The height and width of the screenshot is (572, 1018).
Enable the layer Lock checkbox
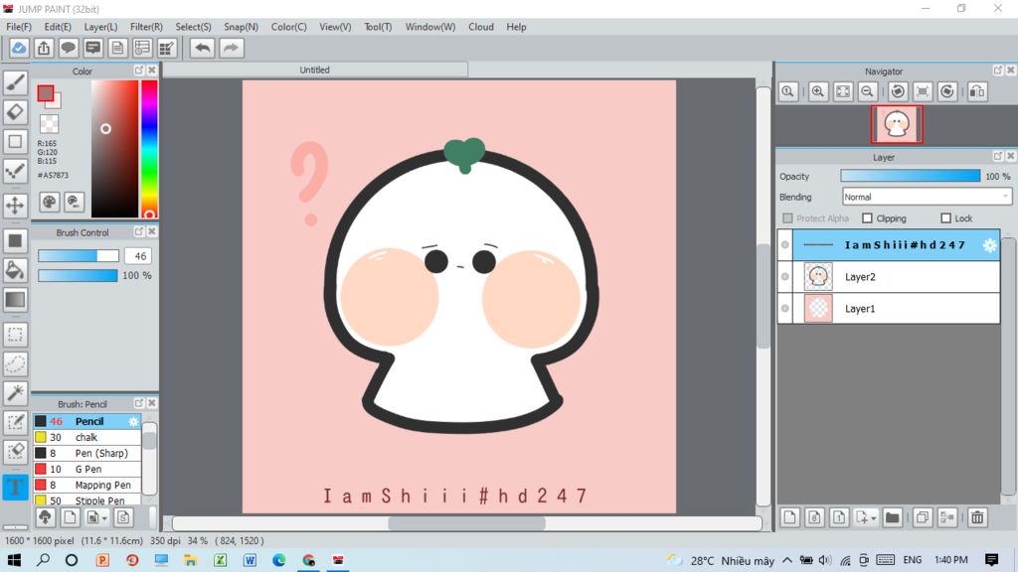(946, 218)
